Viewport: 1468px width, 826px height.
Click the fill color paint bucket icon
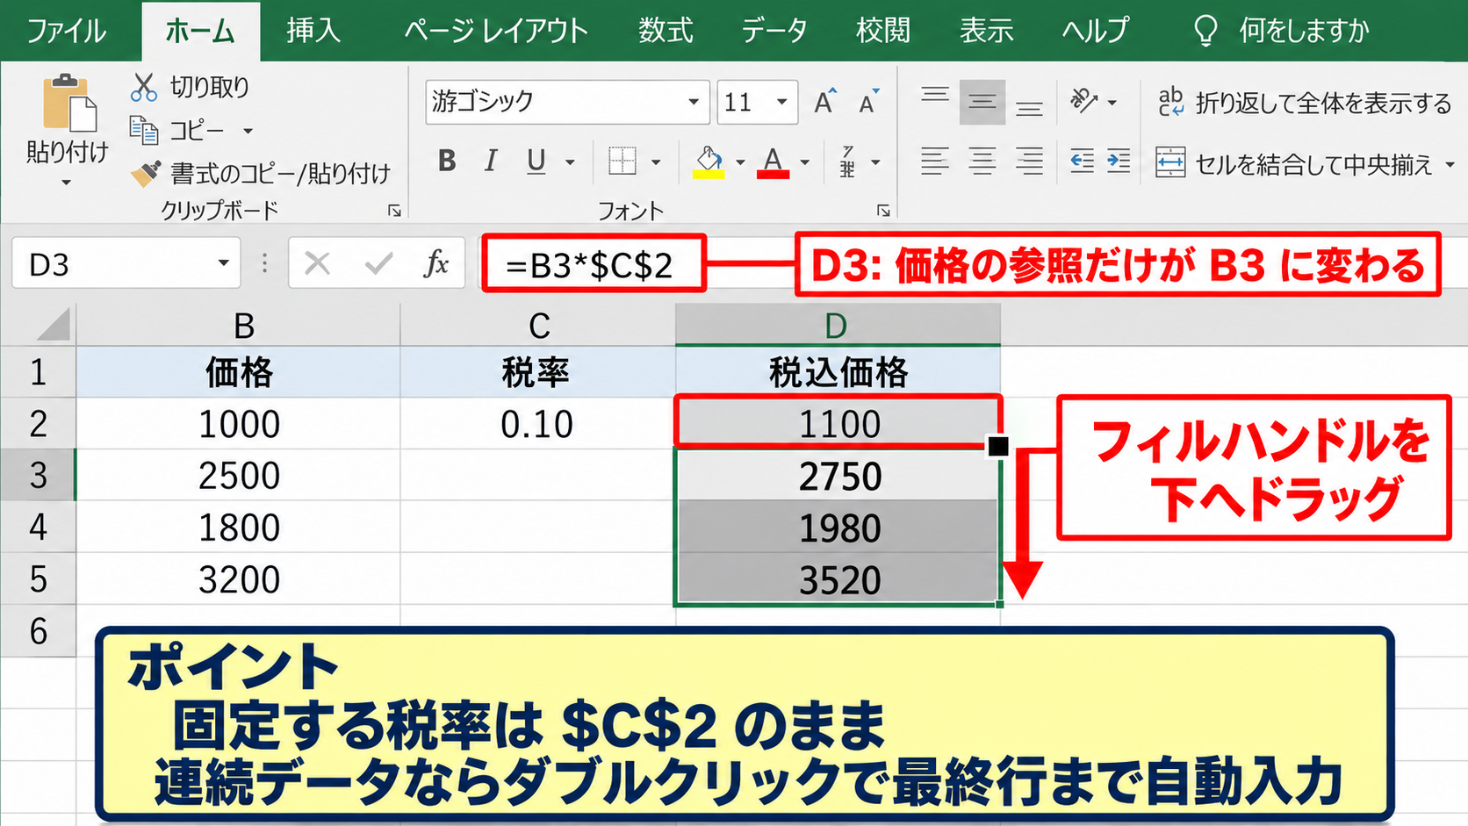point(709,162)
